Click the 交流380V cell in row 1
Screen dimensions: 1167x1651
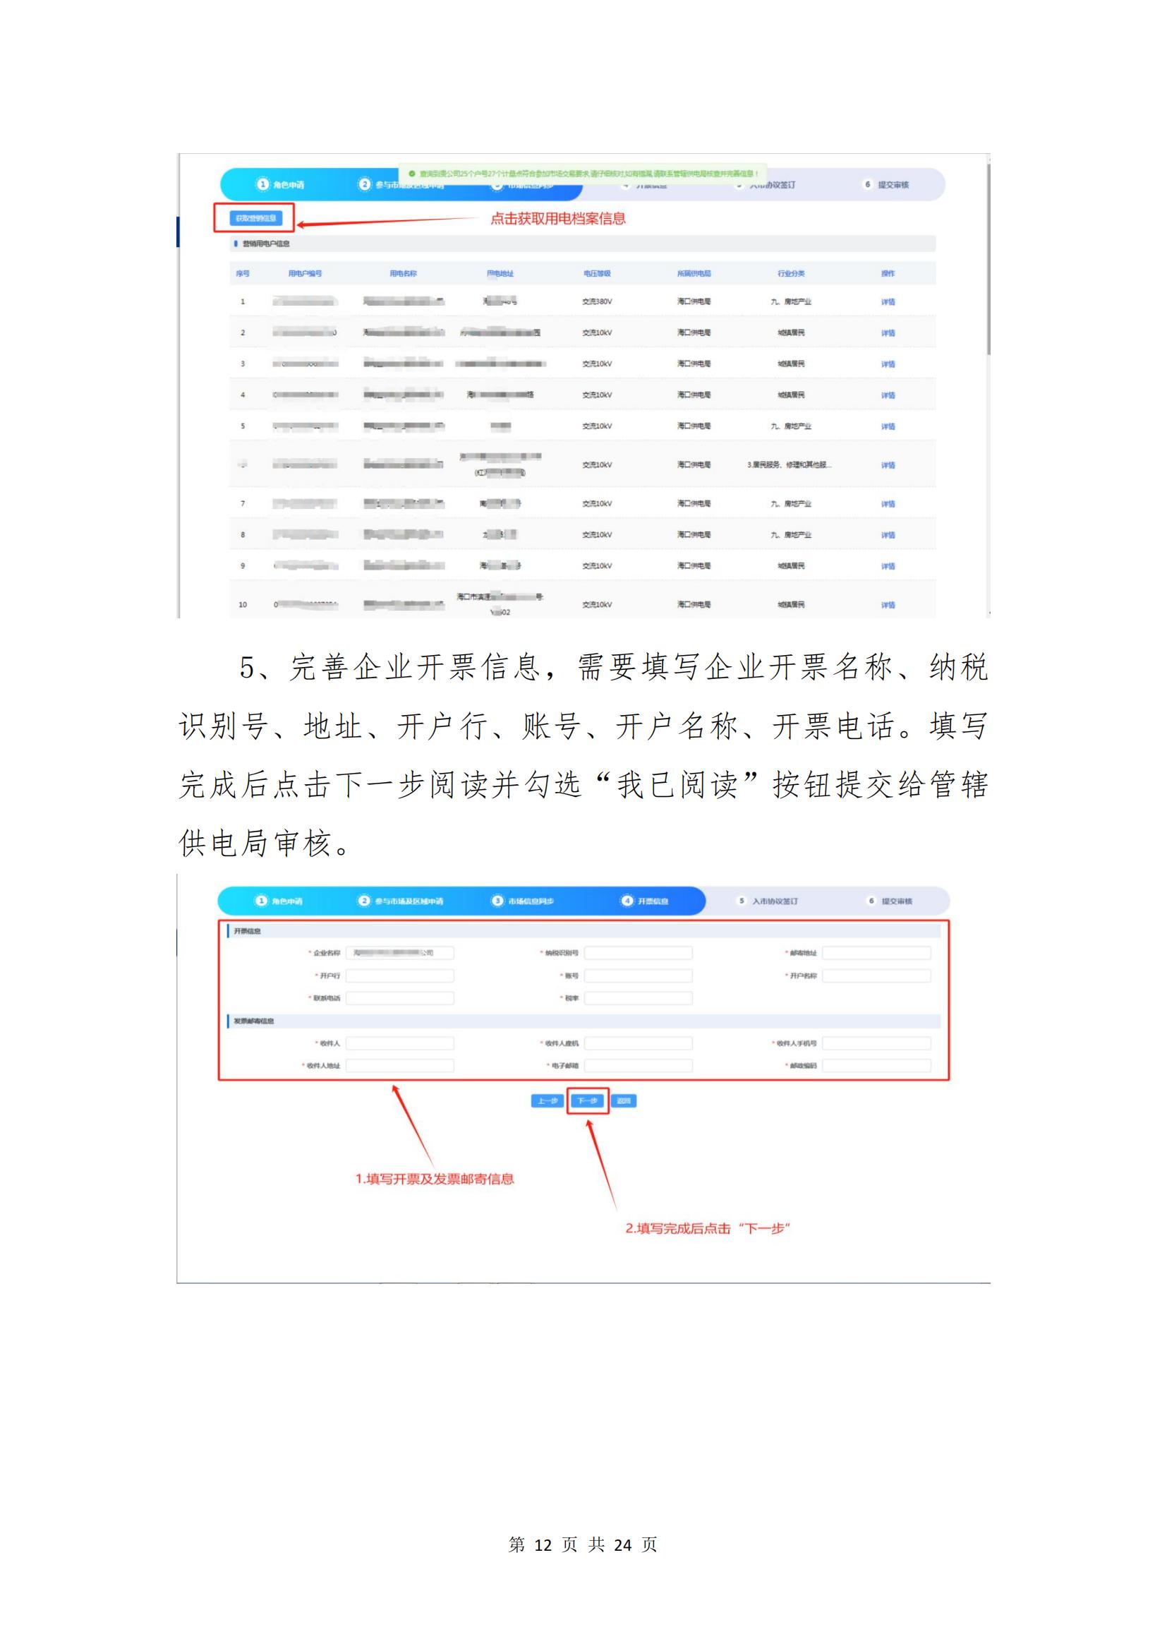pos(597,302)
